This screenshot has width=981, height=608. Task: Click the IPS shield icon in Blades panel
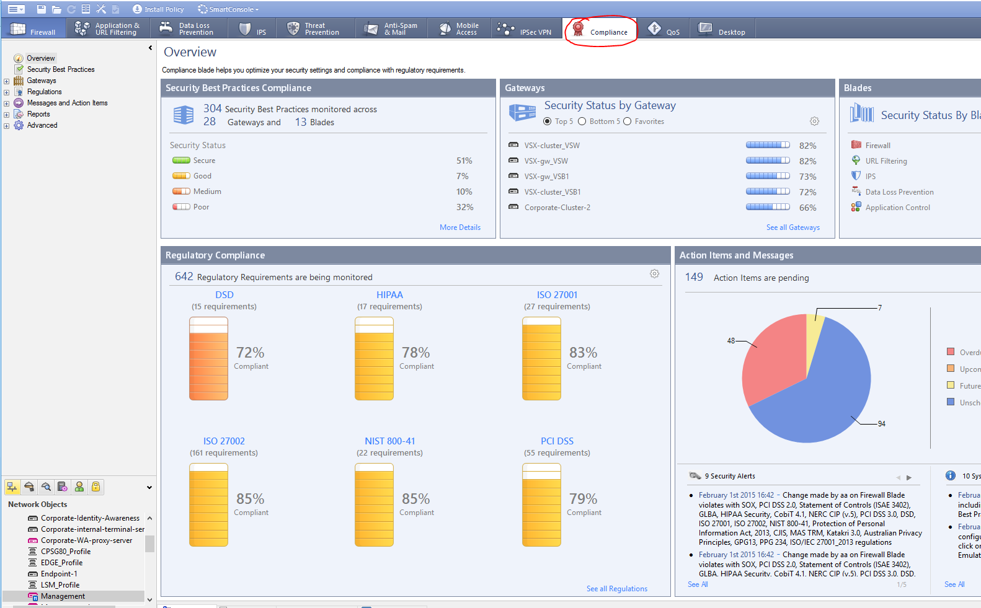(856, 176)
